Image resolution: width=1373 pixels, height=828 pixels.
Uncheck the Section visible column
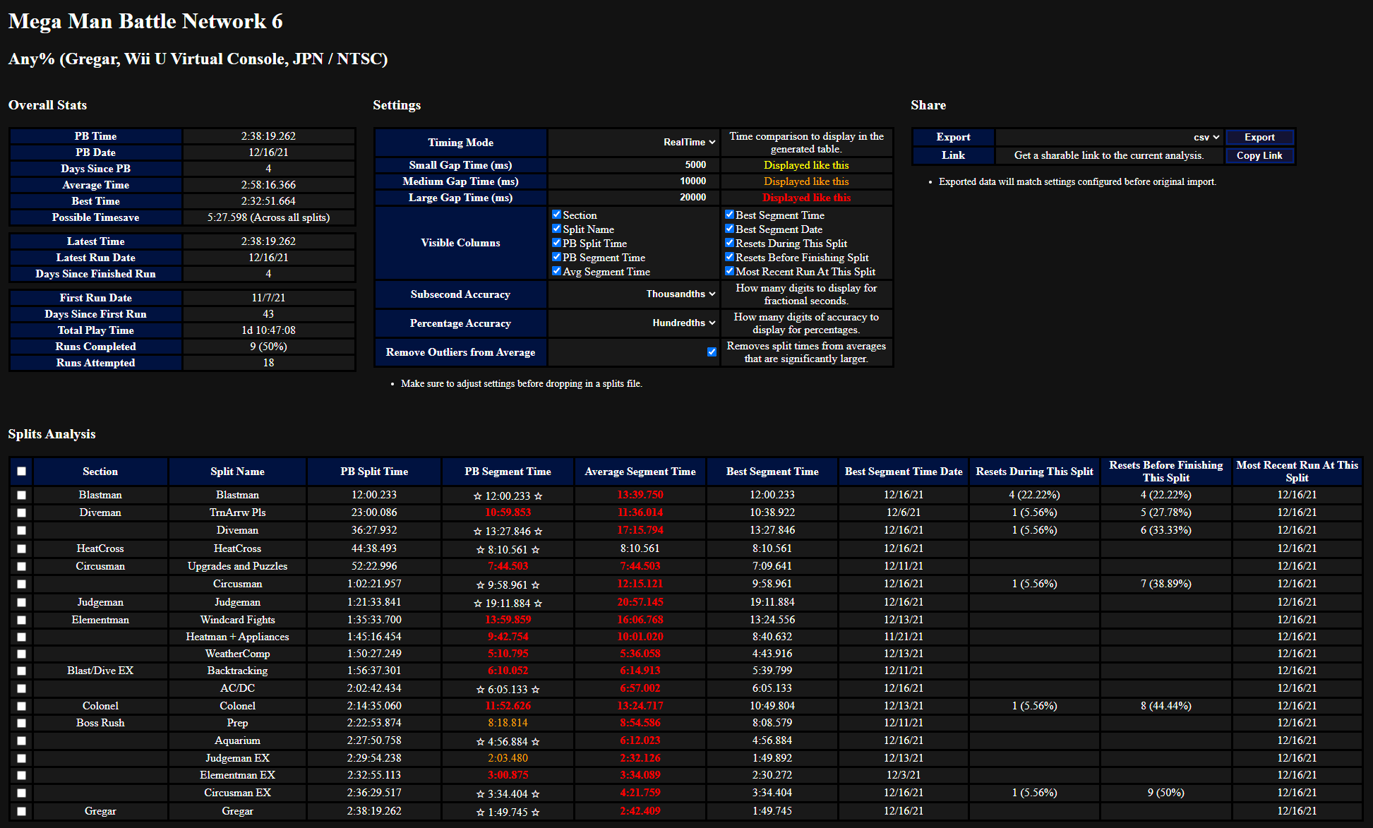(x=556, y=215)
